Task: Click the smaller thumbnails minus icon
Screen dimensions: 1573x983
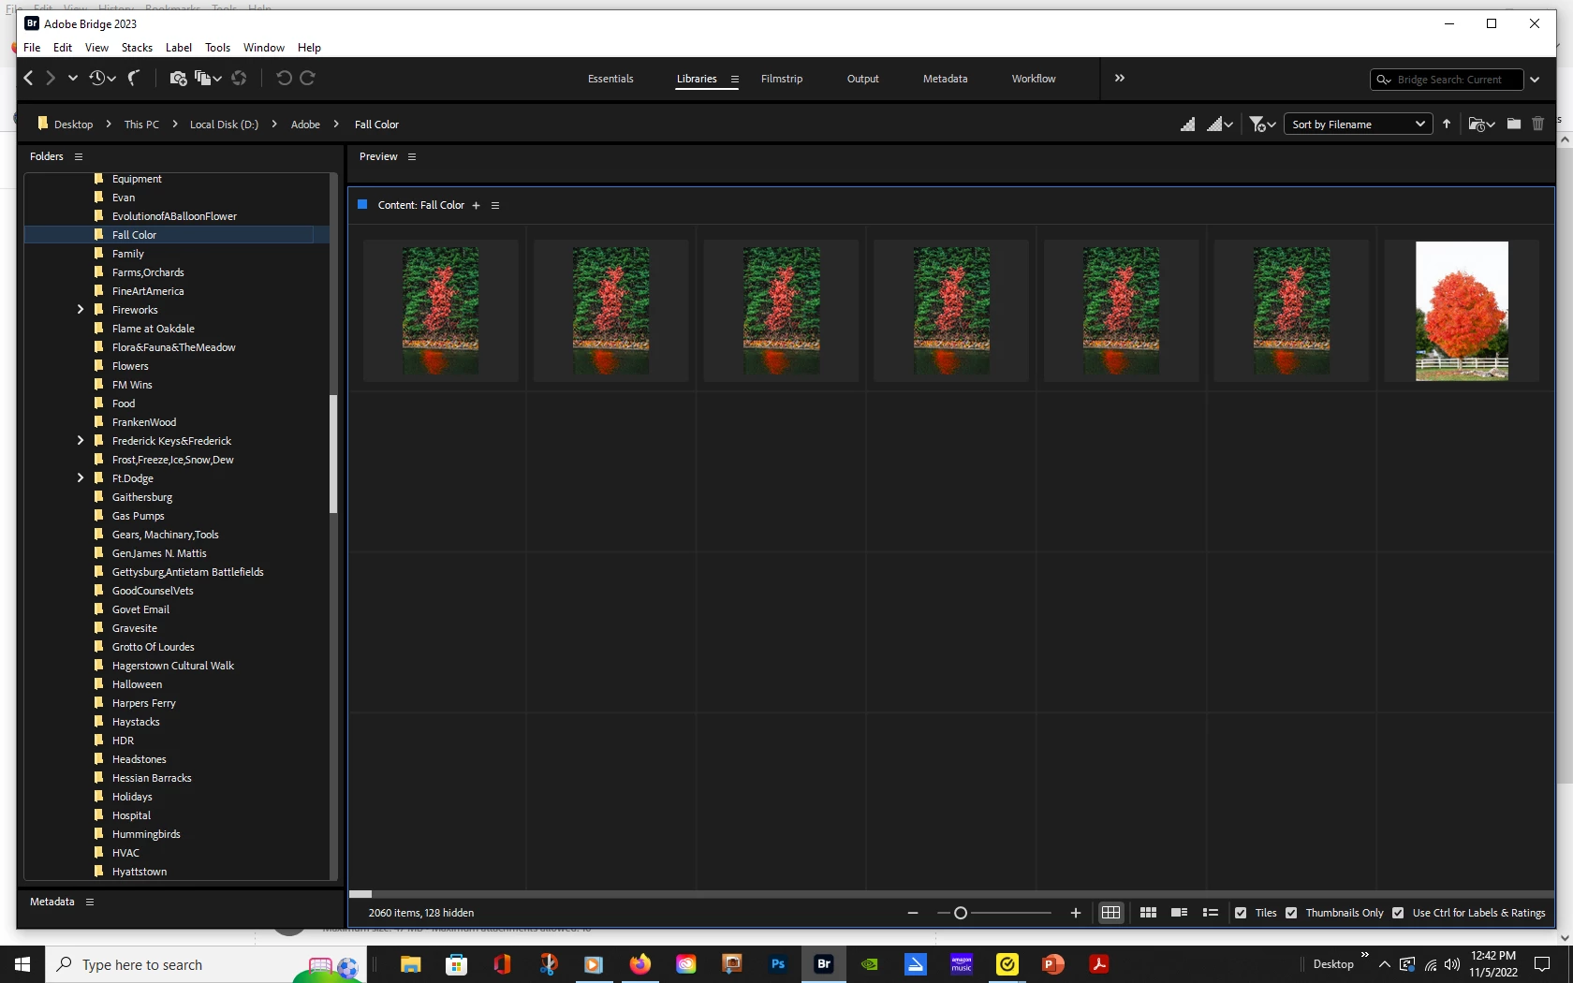Action: pos(913,913)
